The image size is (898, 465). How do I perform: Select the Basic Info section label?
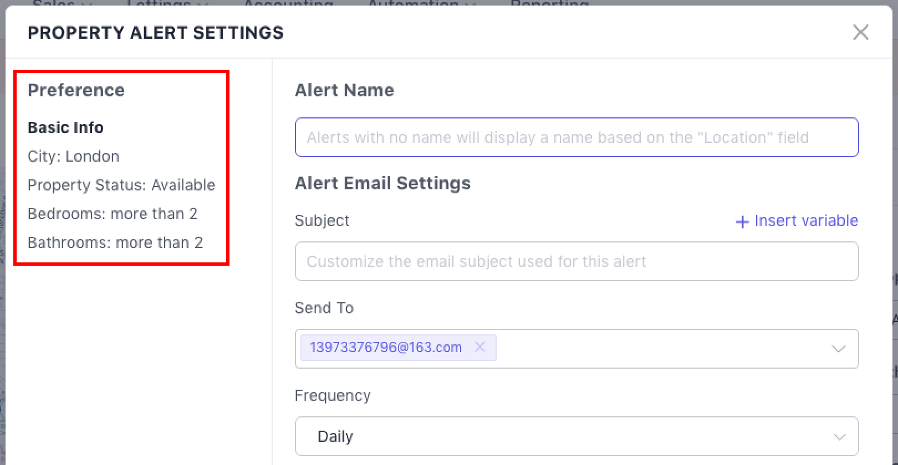click(65, 127)
